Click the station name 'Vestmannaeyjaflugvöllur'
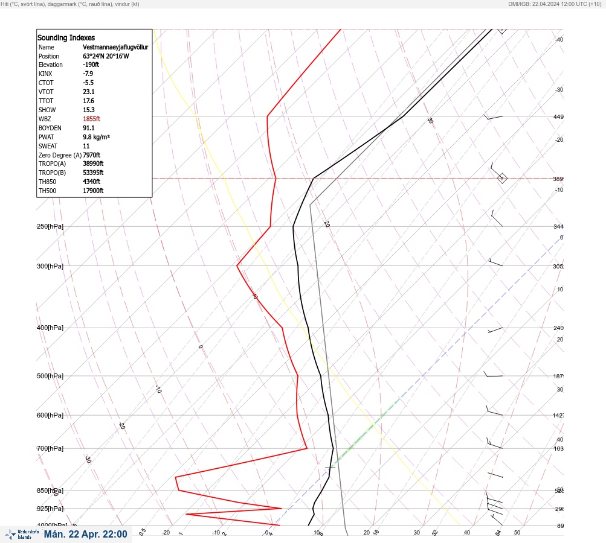 [115, 47]
